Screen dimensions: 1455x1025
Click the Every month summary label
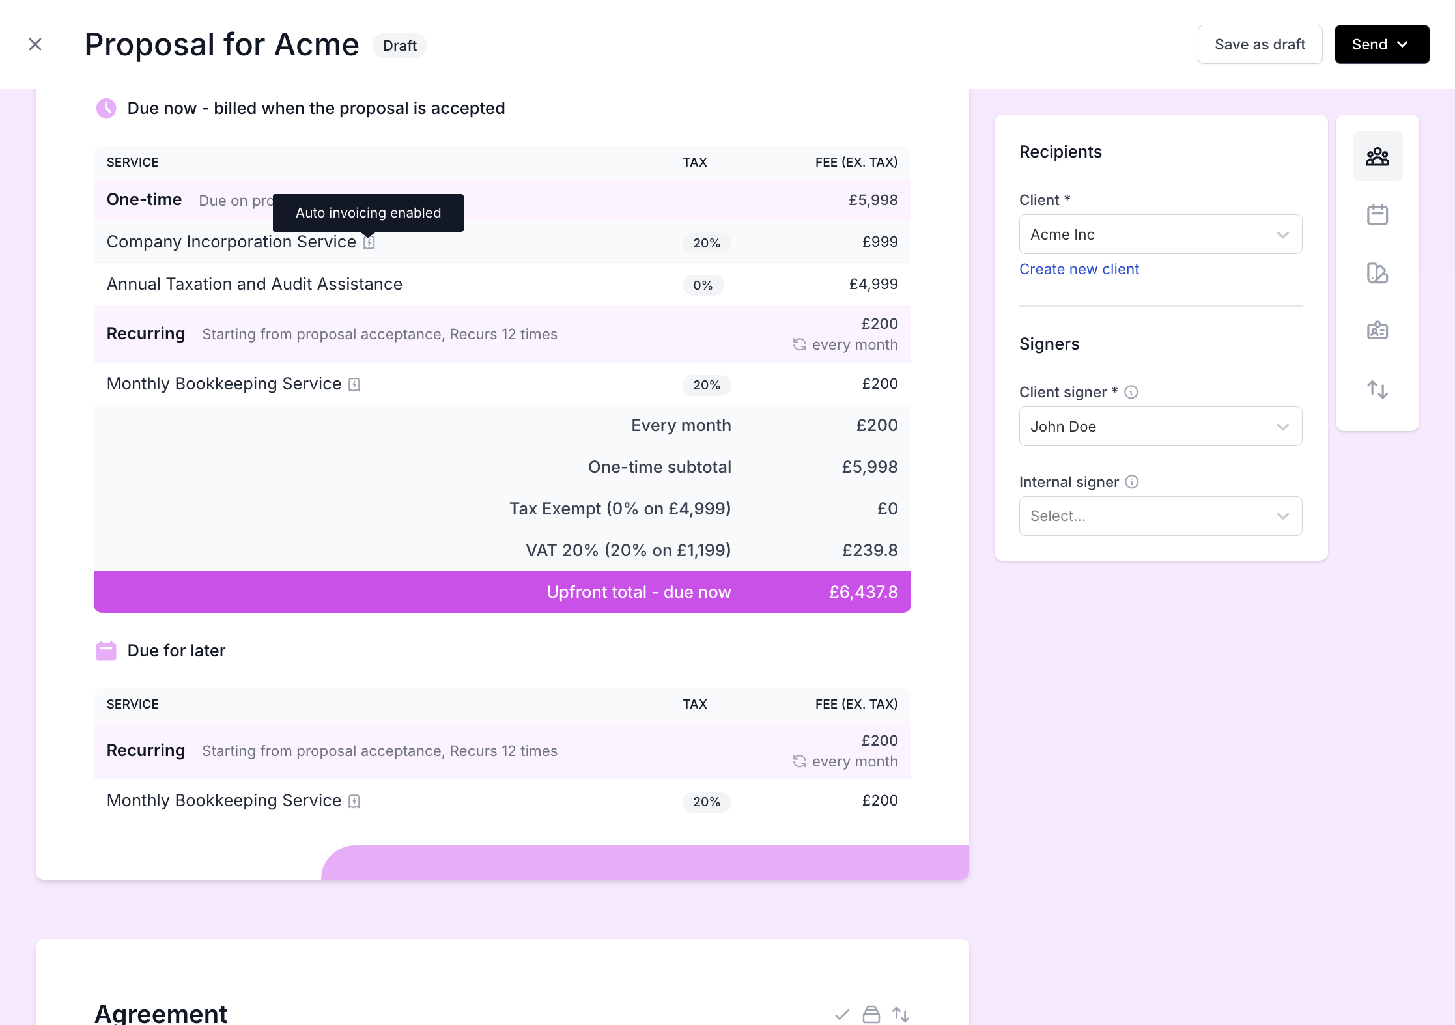tap(681, 425)
